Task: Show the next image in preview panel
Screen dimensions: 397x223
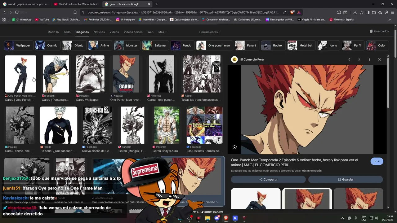Action: coord(359,59)
